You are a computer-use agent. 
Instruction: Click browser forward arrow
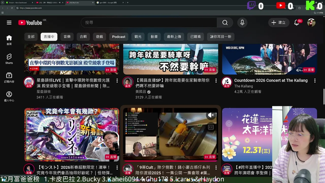pyautogui.click(x=8, y=8)
